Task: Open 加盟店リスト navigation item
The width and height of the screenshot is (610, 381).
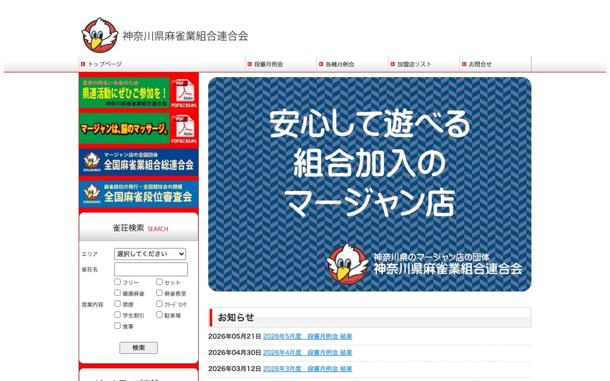Action: pos(414,64)
